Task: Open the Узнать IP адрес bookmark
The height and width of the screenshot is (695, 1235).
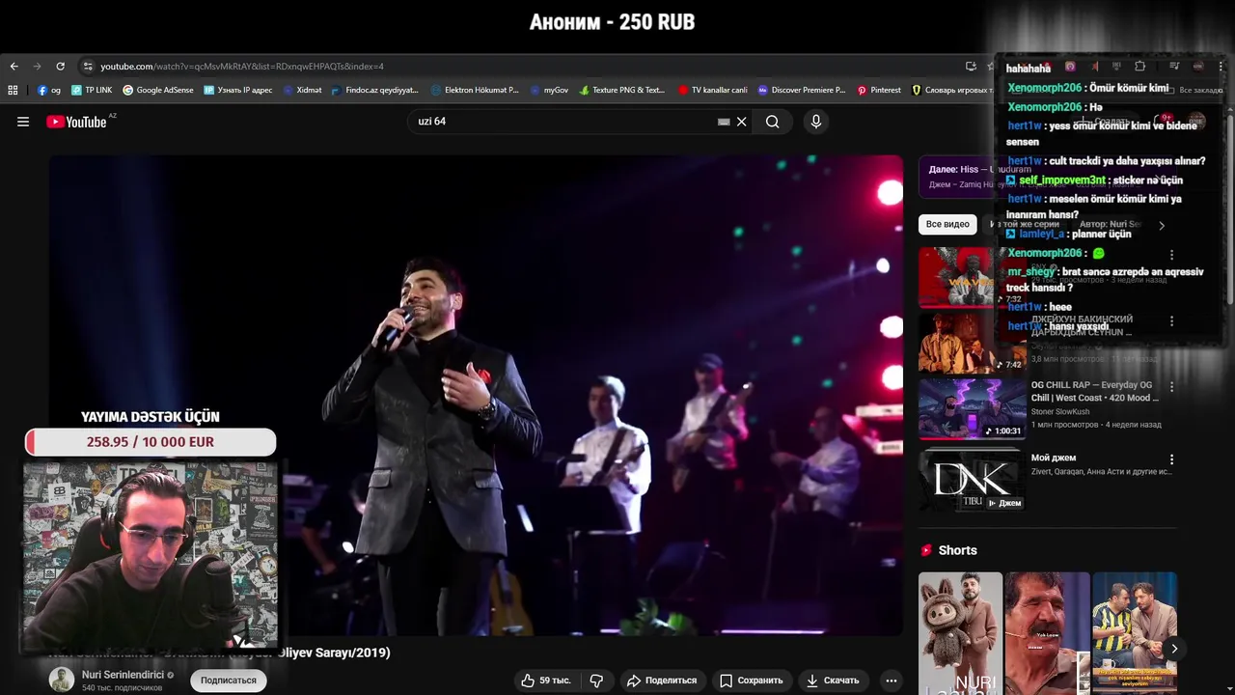Action: [238, 90]
